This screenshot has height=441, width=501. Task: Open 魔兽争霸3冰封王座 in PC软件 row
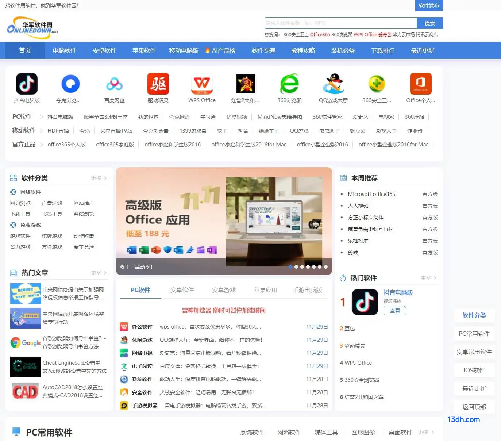[x=106, y=117]
